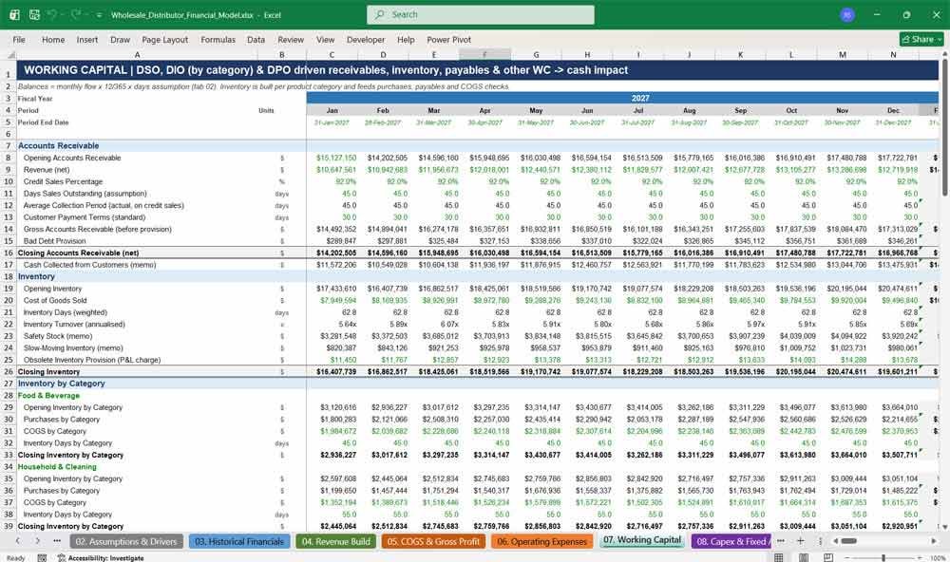950x562 pixels.
Task: Open the View ribbon tab
Action: pyautogui.click(x=325, y=39)
